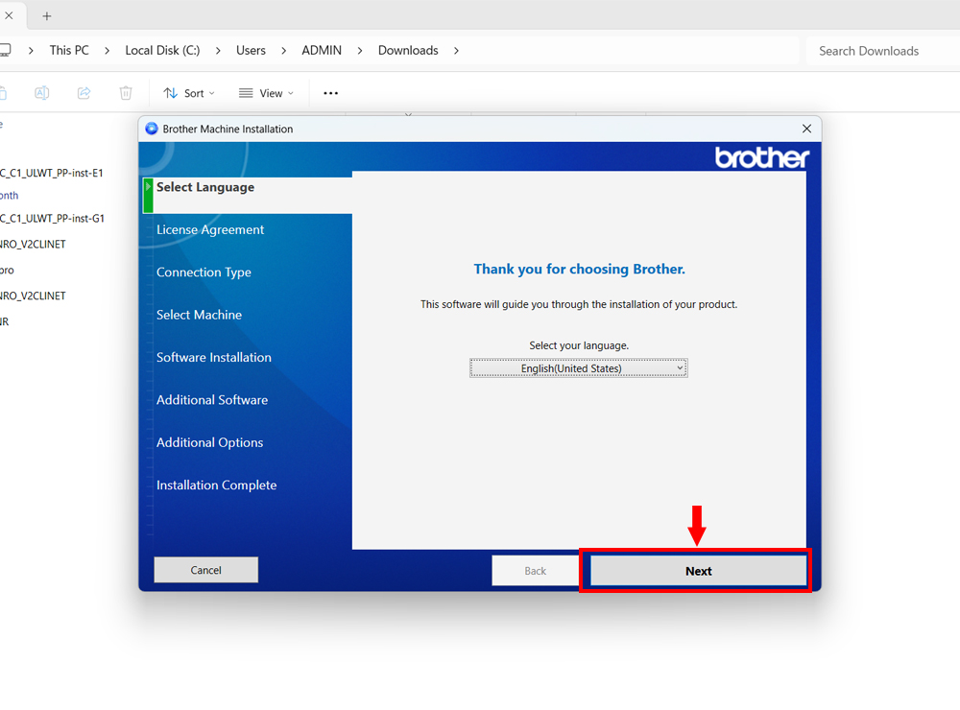Viewport: 960px width, 710px height.
Task: Open the language selection dropdown
Action: pos(579,367)
